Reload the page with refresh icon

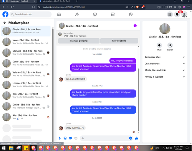12,7
